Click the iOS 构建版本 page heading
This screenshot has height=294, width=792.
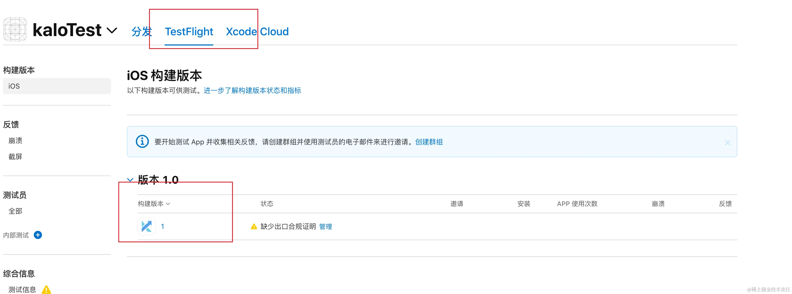pyautogui.click(x=164, y=76)
